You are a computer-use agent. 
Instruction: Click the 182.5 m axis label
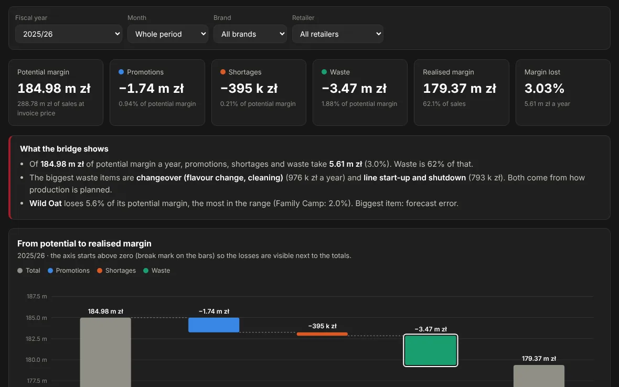click(x=36, y=338)
